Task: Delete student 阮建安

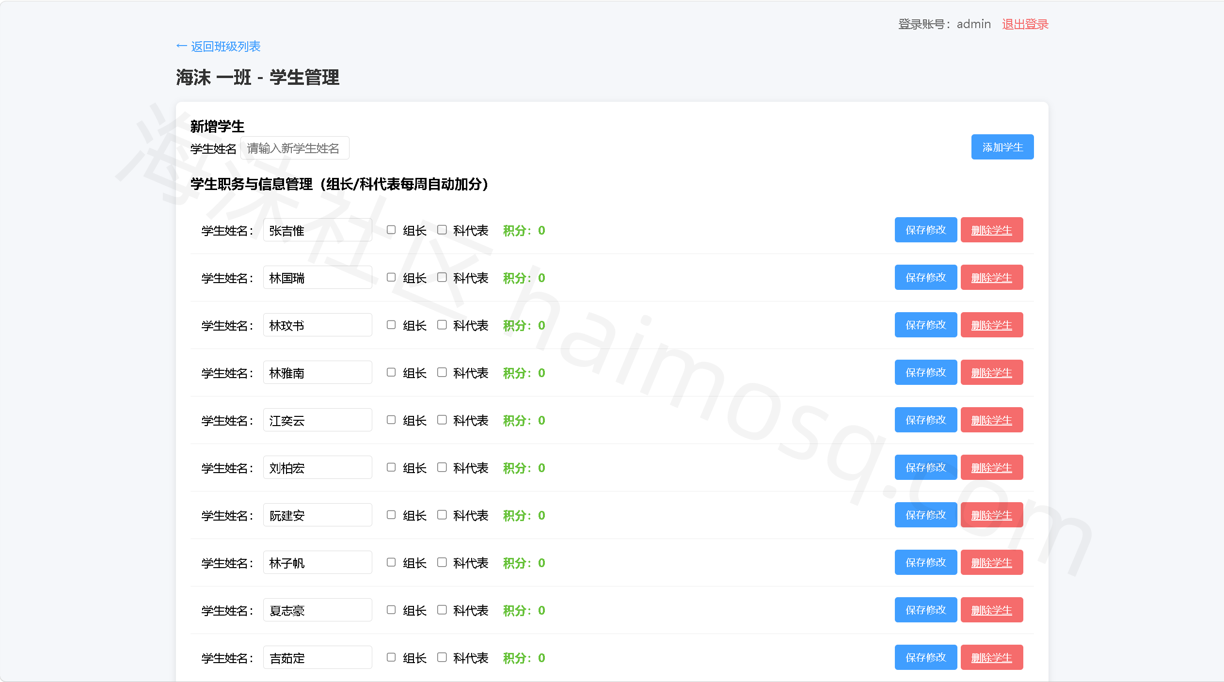Action: tap(992, 515)
